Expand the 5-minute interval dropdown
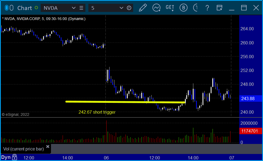 121,8
